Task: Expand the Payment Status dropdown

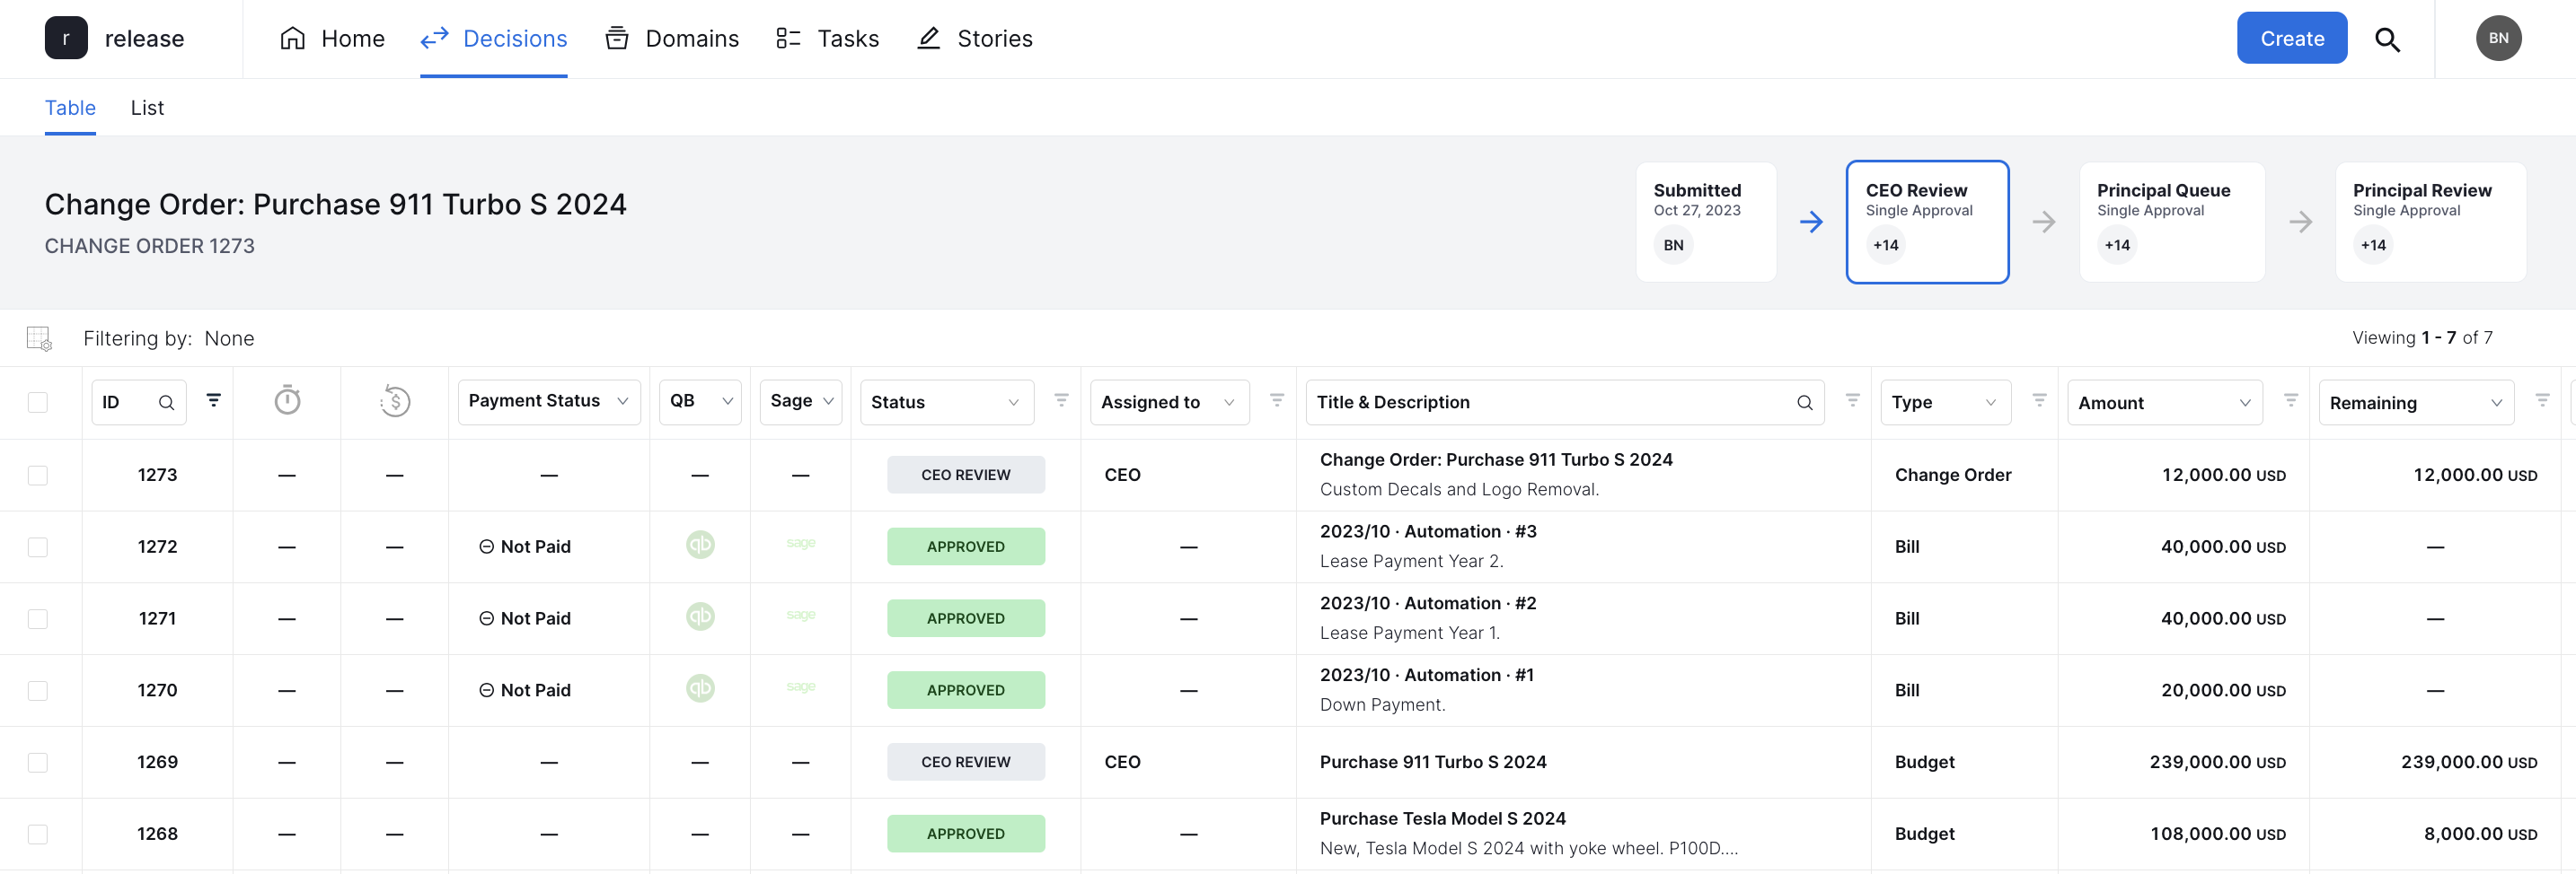Action: point(549,401)
